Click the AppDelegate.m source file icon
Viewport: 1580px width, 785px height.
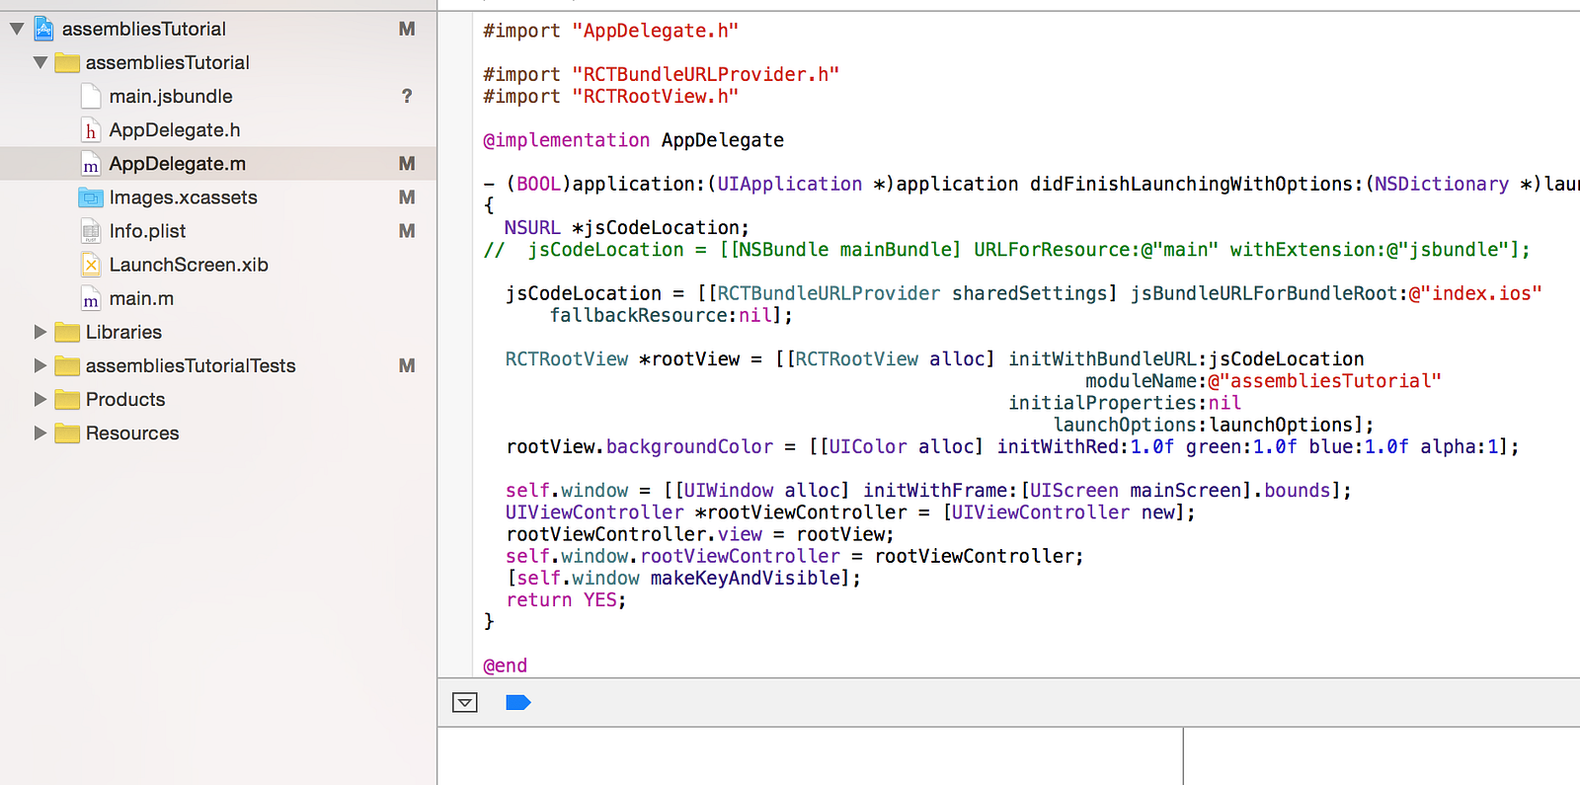(91, 164)
